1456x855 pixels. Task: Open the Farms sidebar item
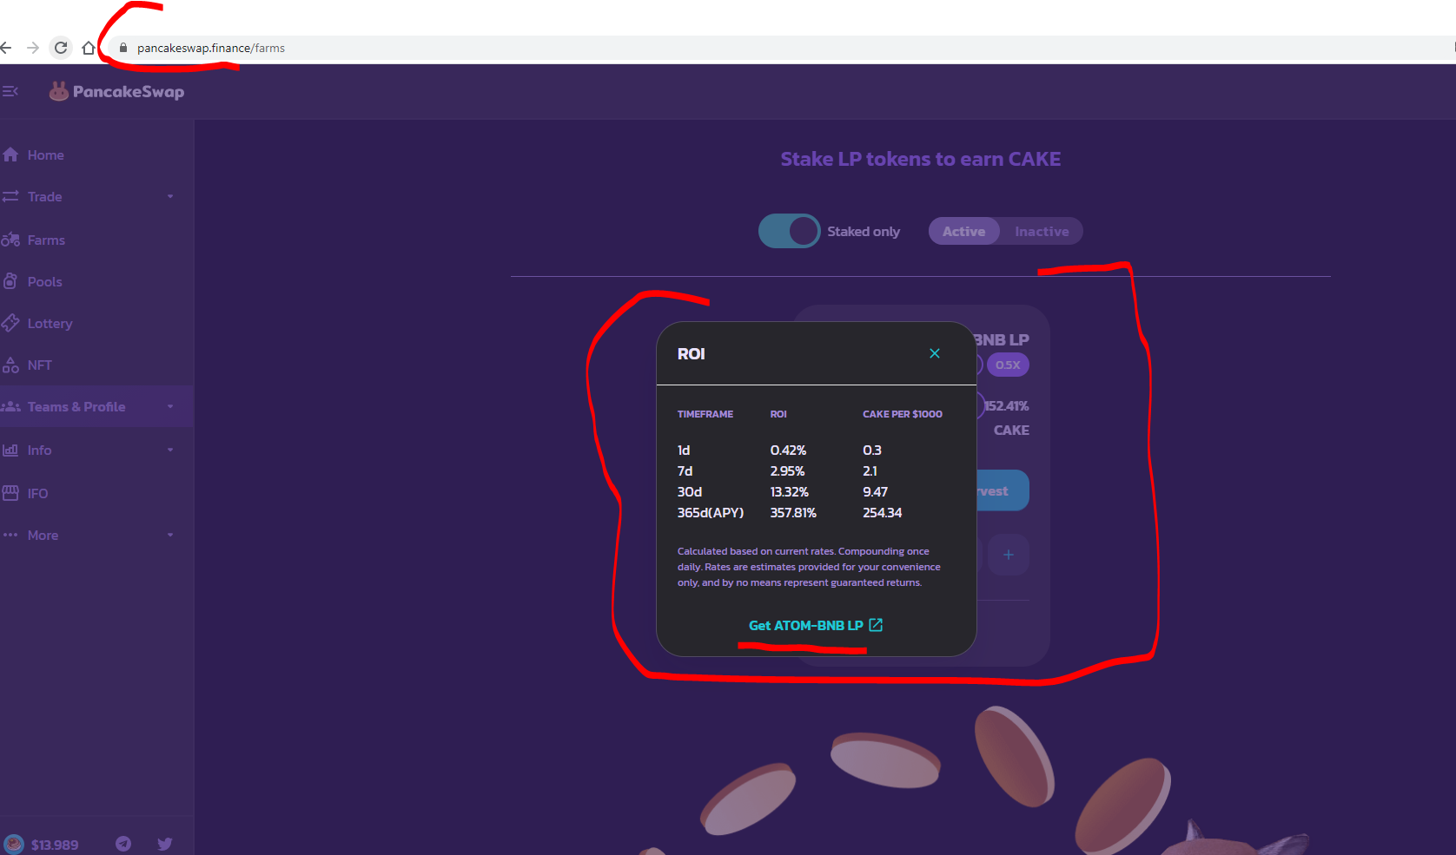(x=46, y=240)
